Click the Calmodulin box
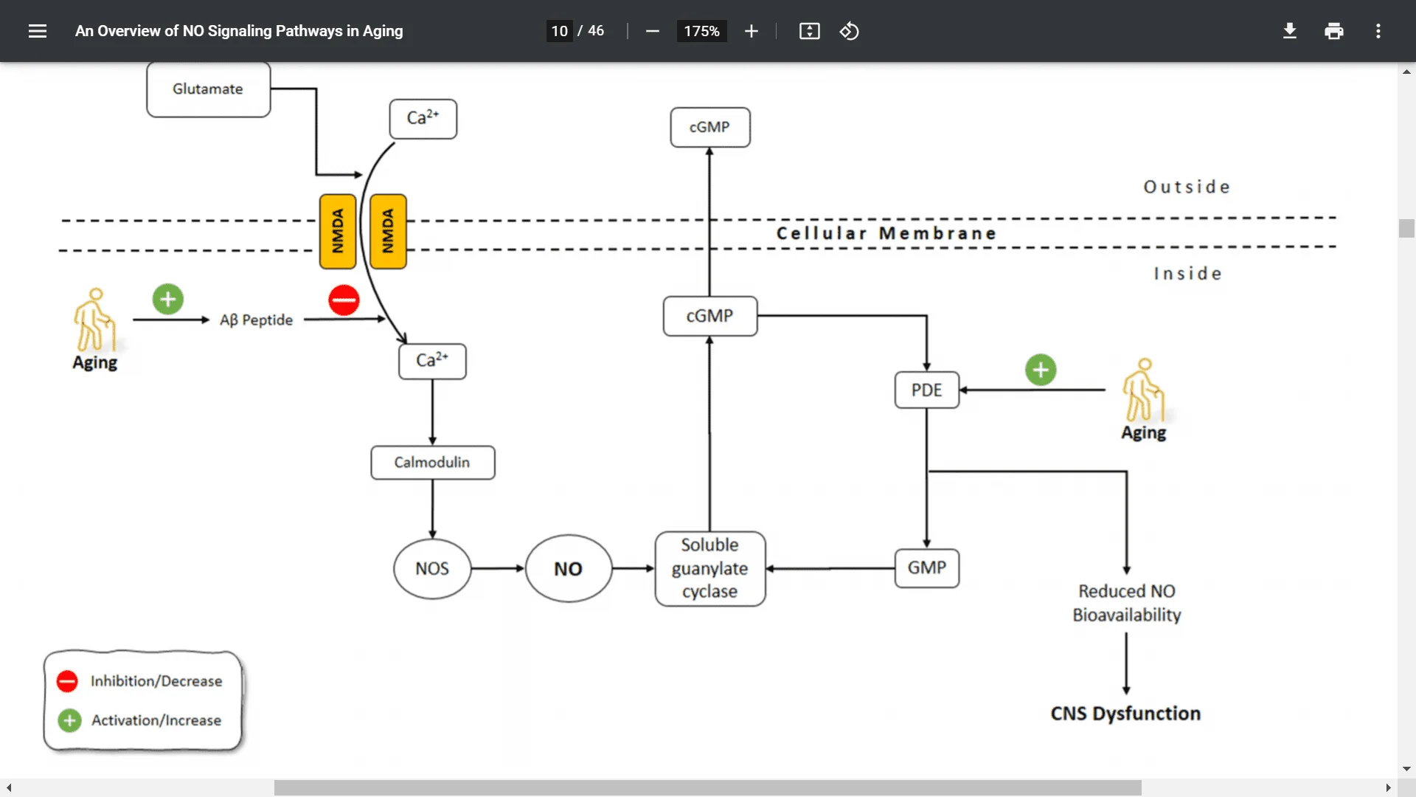 432,462
